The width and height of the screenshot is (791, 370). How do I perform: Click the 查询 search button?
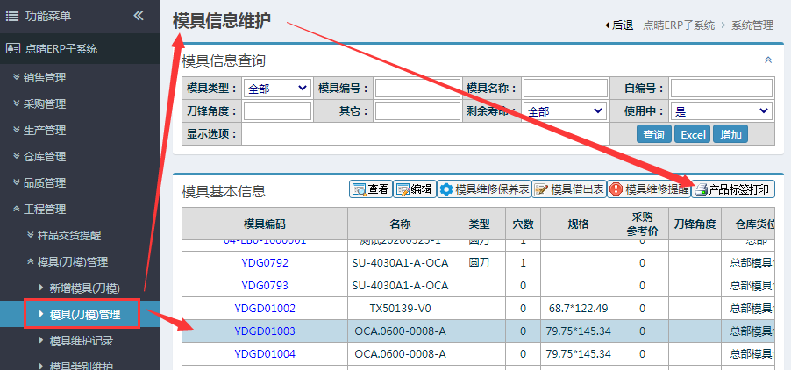click(653, 134)
